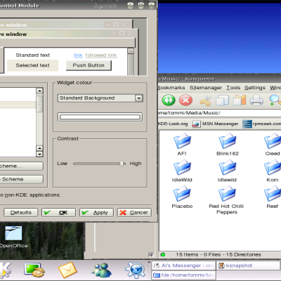Image resolution: width=281 pixels, height=281 pixels.
Task: Open the Reef folder
Action: click(273, 197)
